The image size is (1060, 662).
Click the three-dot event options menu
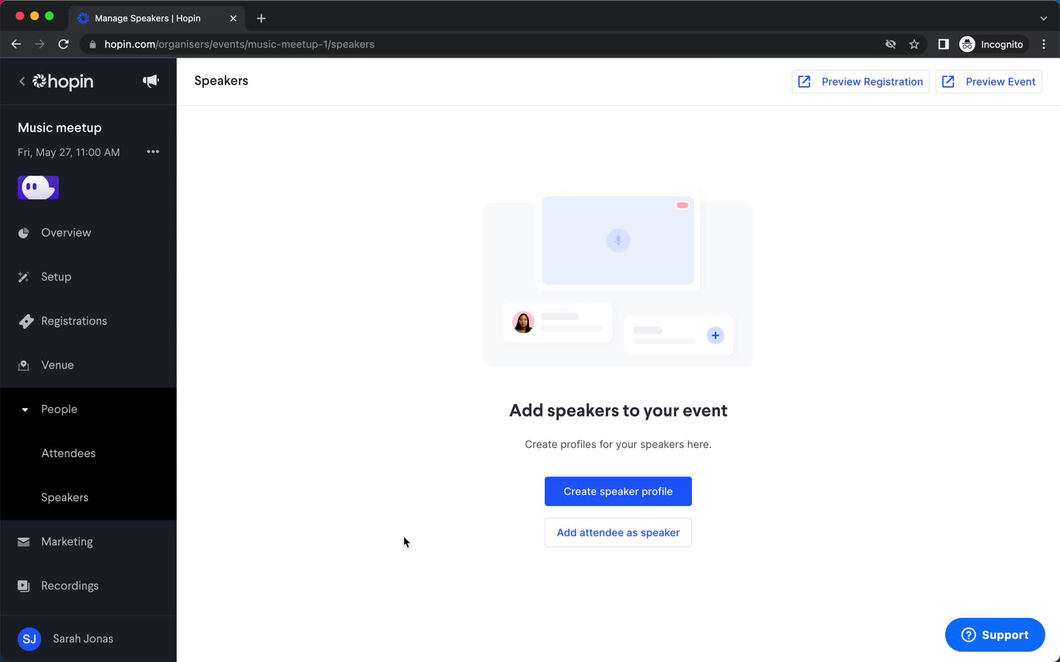(x=152, y=152)
